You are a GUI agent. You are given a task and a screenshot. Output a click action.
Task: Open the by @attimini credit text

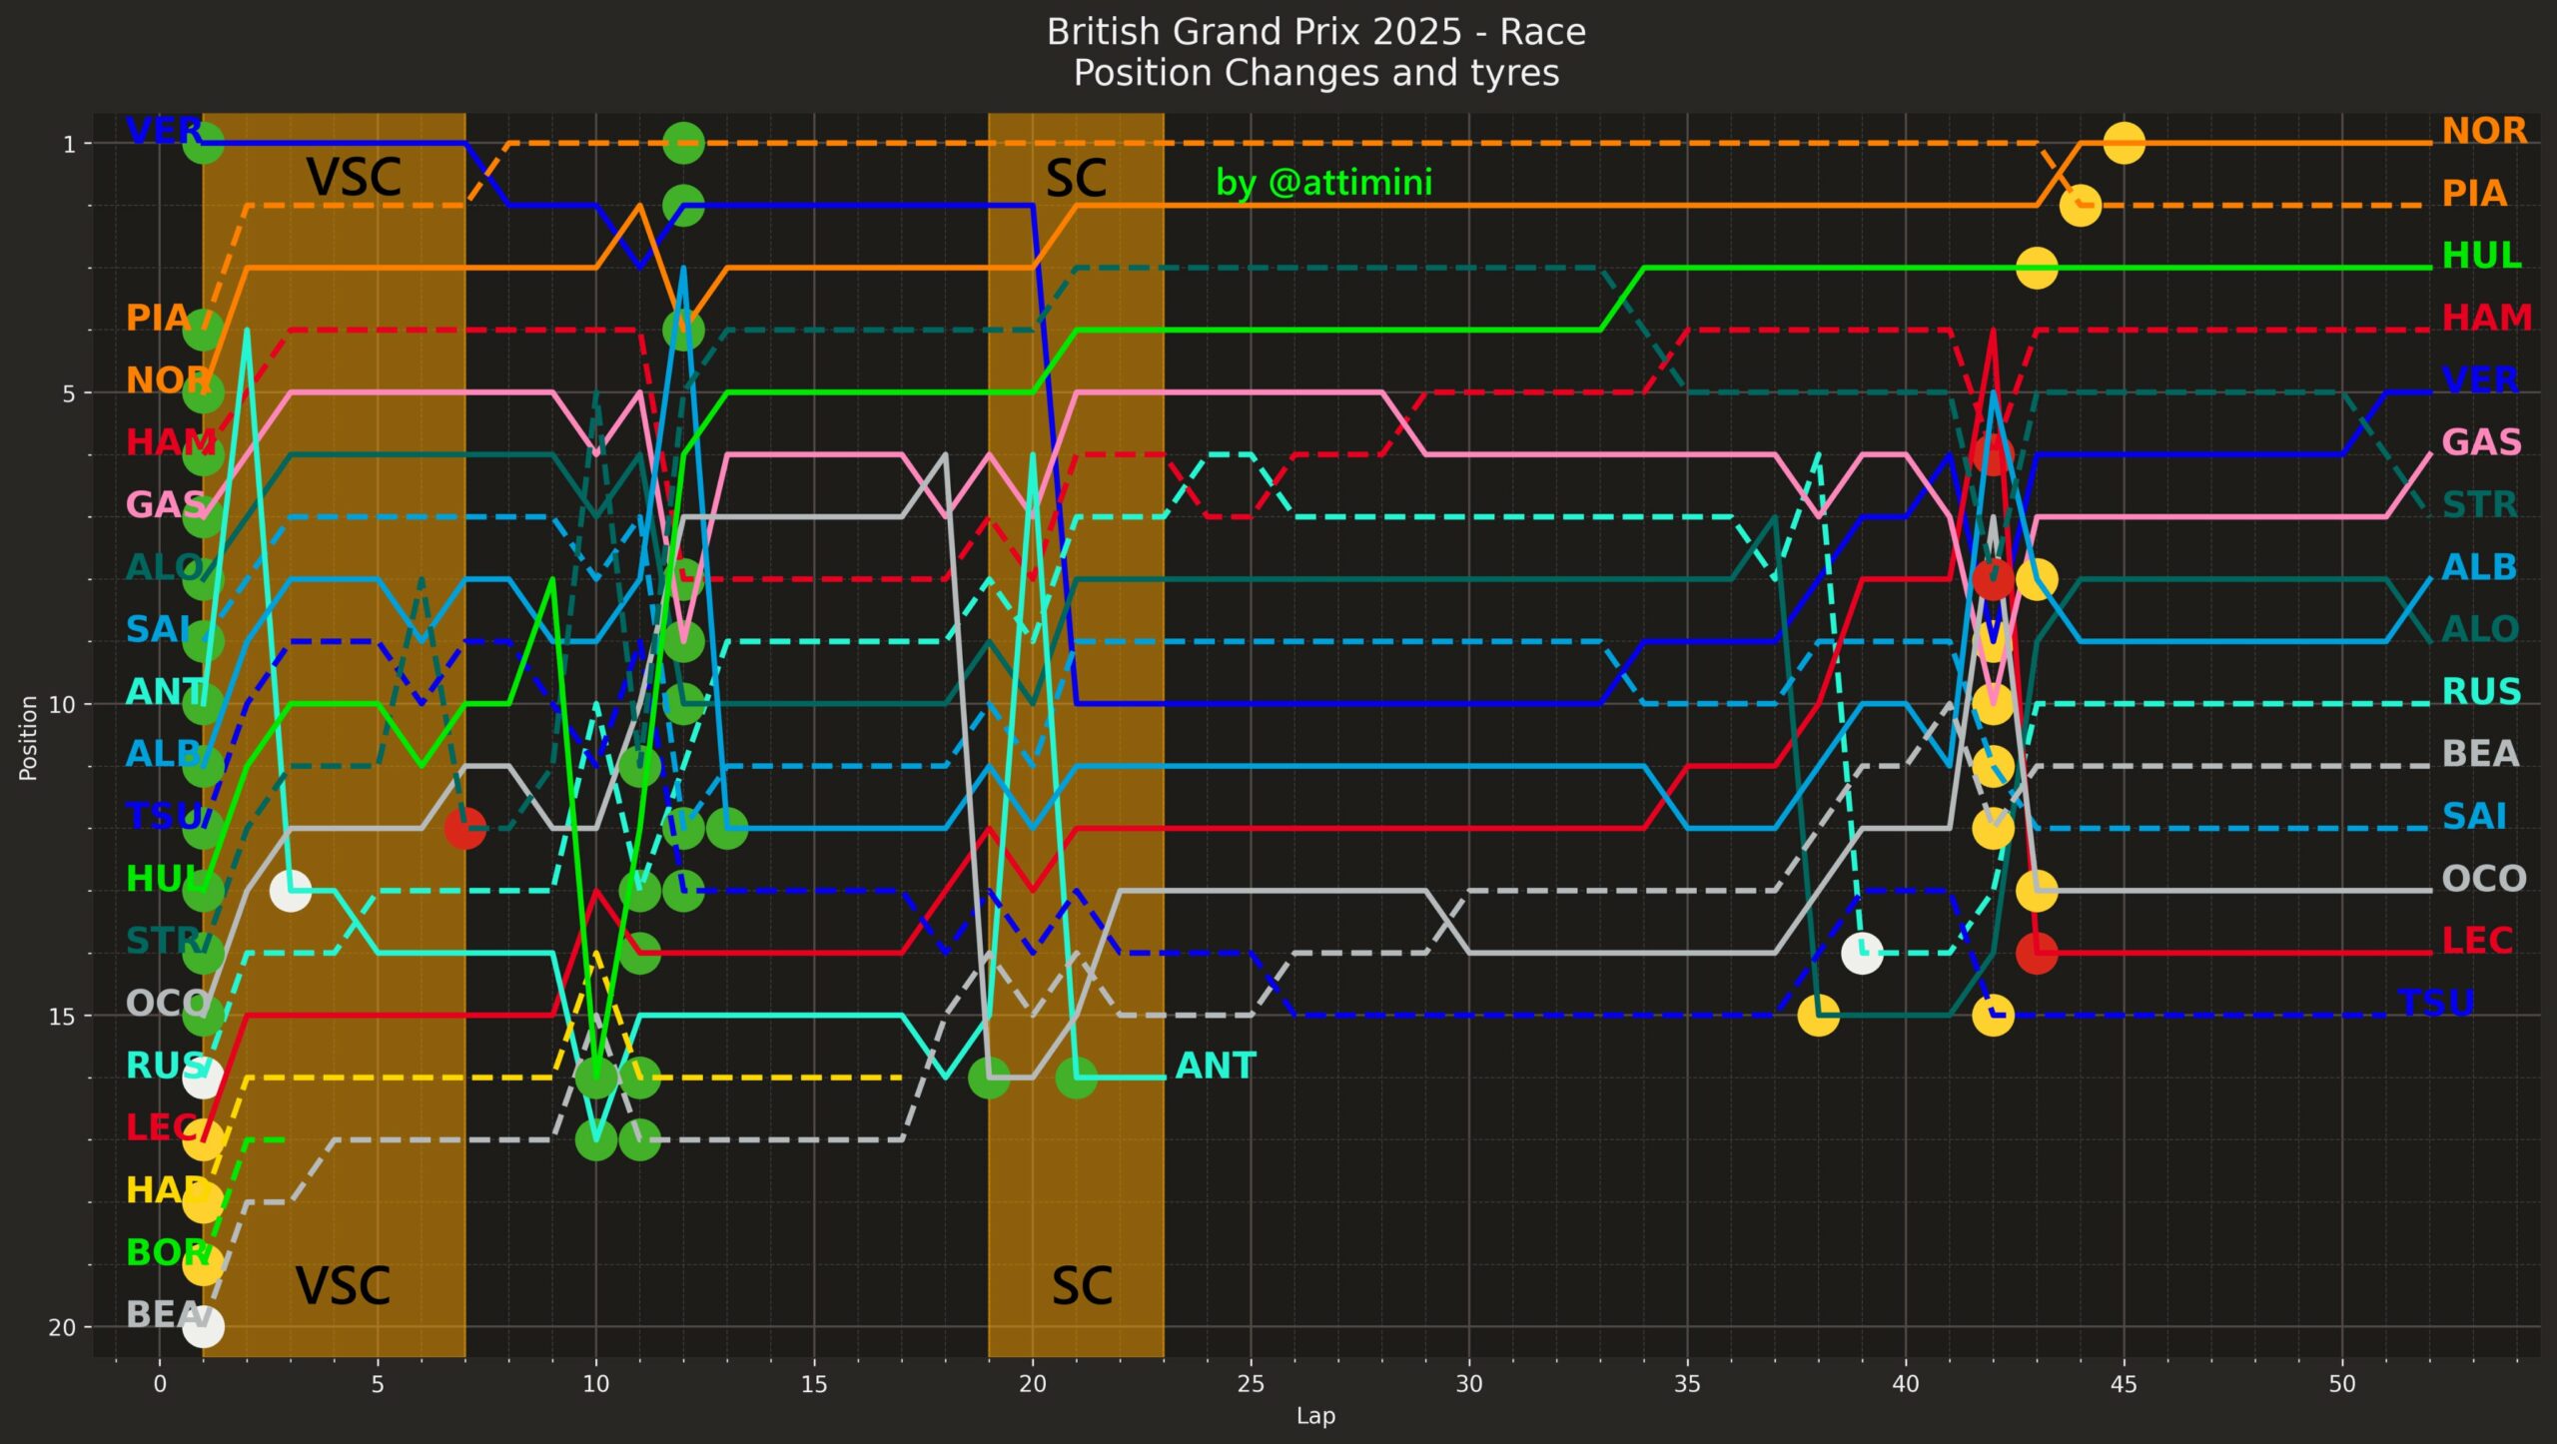tap(1323, 183)
